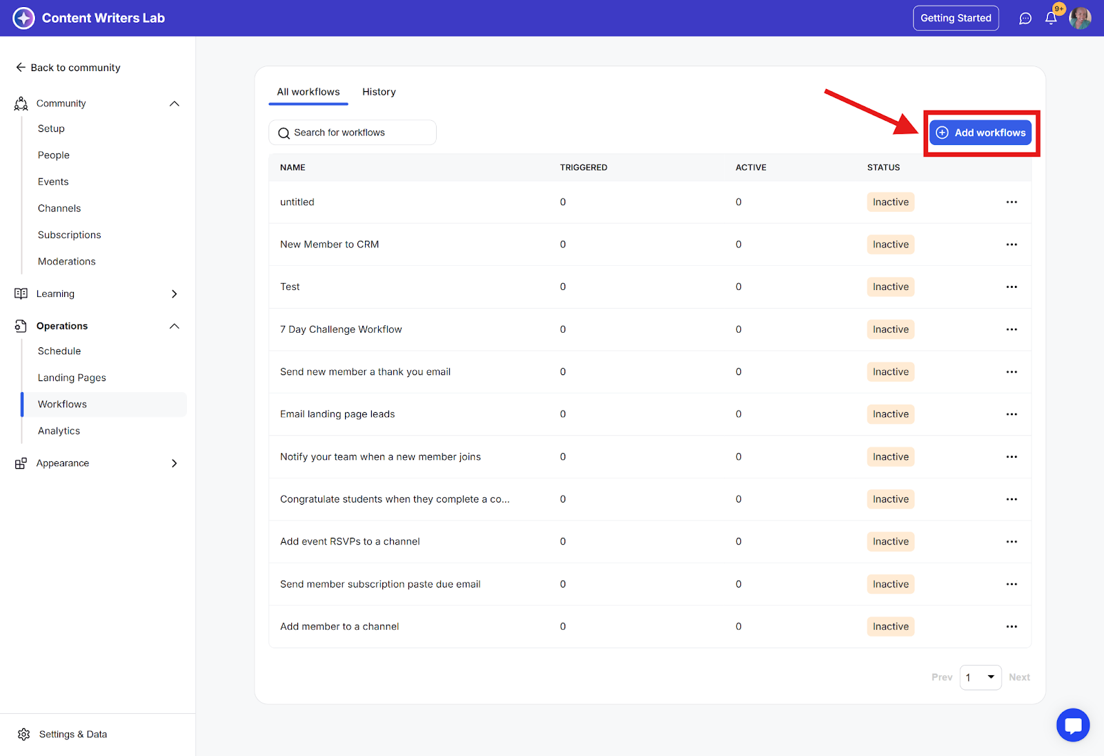The image size is (1104, 756).
Task: Expand the Learning section
Action: 175,294
